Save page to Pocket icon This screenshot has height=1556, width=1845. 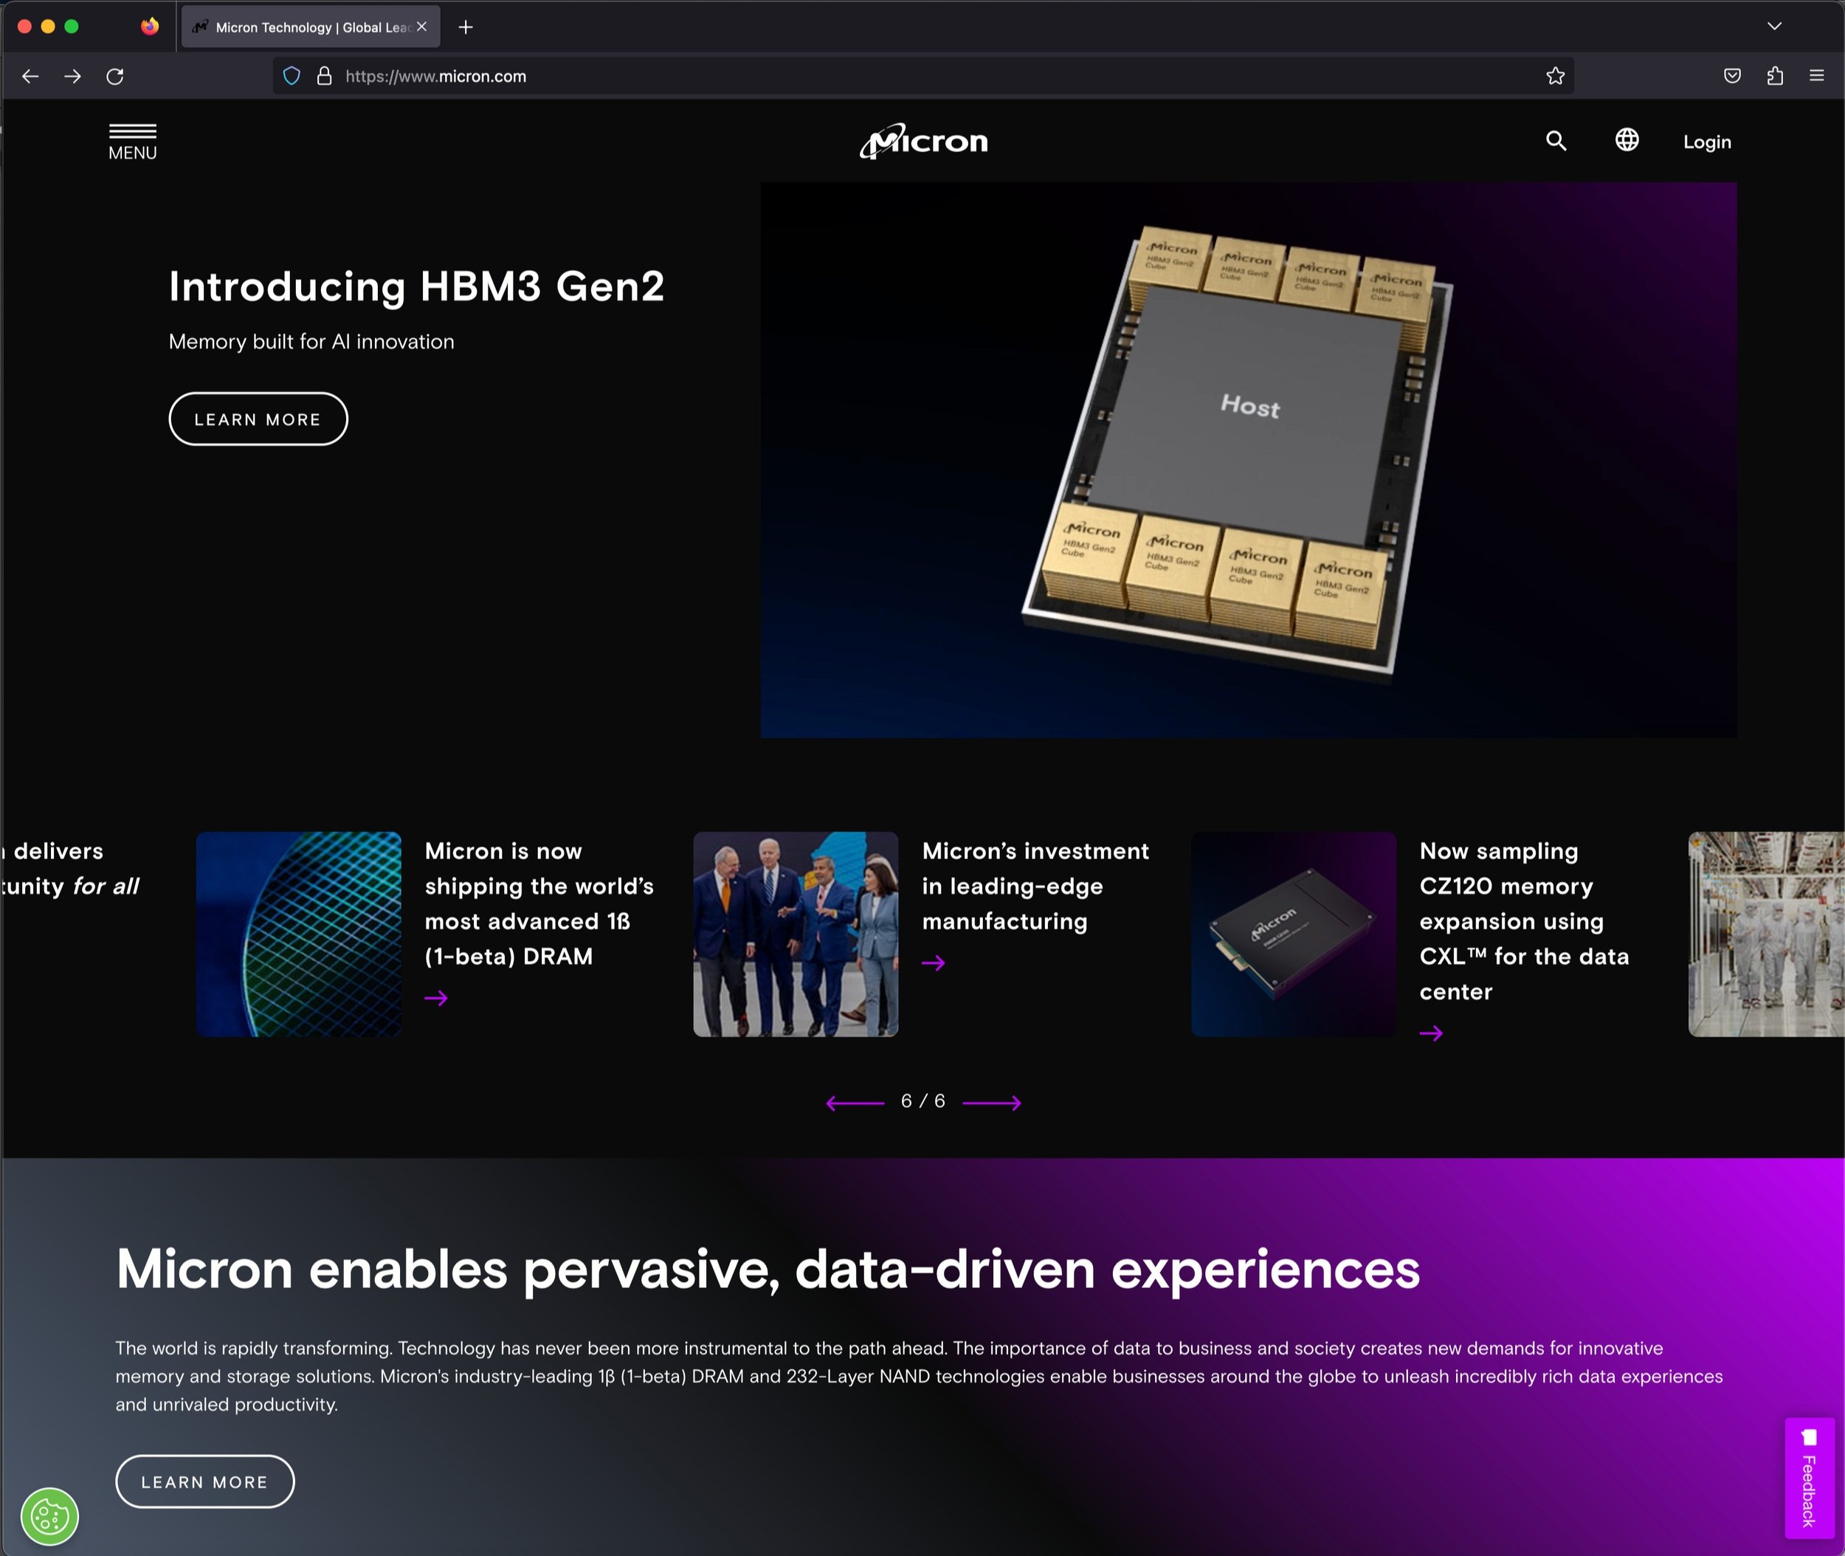pyautogui.click(x=1732, y=77)
